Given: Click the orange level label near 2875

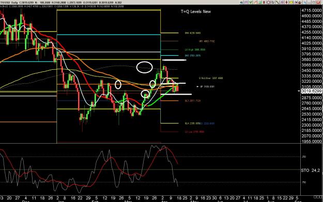Looking at the screenshot, I should [x=193, y=101].
